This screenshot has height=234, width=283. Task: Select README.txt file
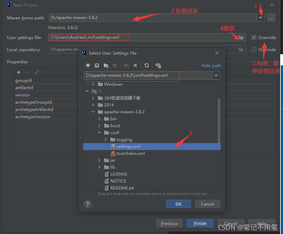click(152, 188)
